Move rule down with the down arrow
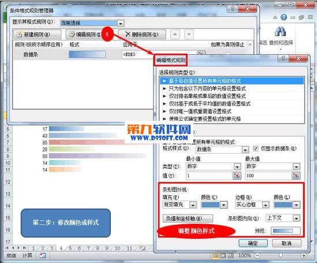The width and height of the screenshot is (317, 263). click(x=189, y=35)
